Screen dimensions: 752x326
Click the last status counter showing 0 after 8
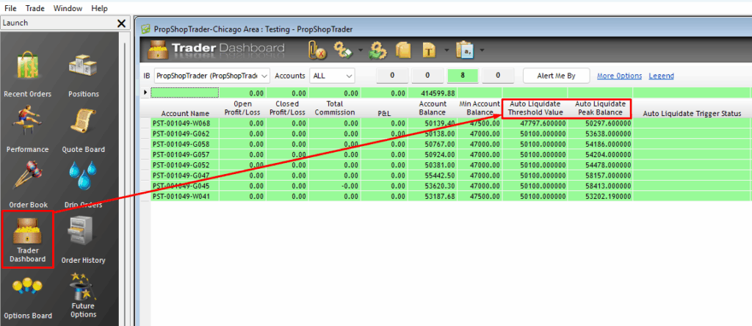click(498, 76)
